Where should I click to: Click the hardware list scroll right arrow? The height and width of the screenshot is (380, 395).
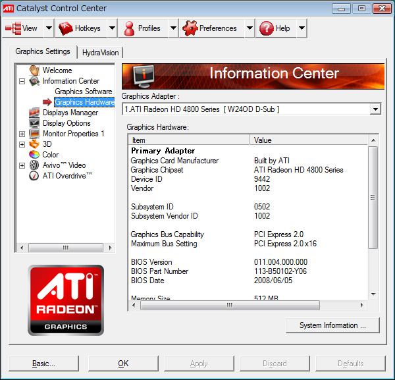pyautogui.click(x=361, y=305)
